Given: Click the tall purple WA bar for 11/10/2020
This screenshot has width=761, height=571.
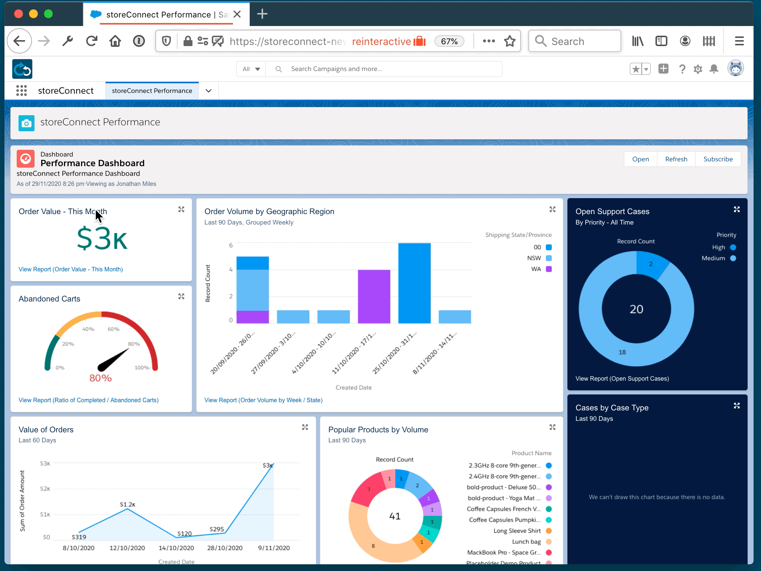Looking at the screenshot, I should pyautogui.click(x=374, y=296).
